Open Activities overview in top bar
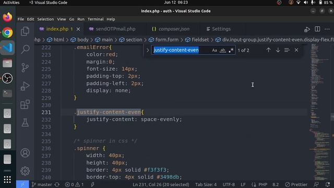Image resolution: width=334 pixels, height=188 pixels. click(11, 3)
